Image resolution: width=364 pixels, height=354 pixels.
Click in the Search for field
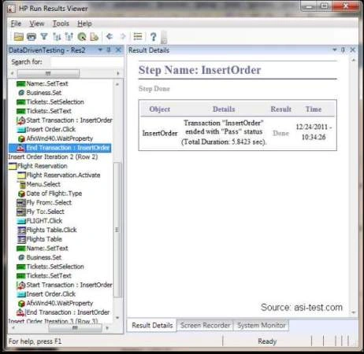point(87,62)
